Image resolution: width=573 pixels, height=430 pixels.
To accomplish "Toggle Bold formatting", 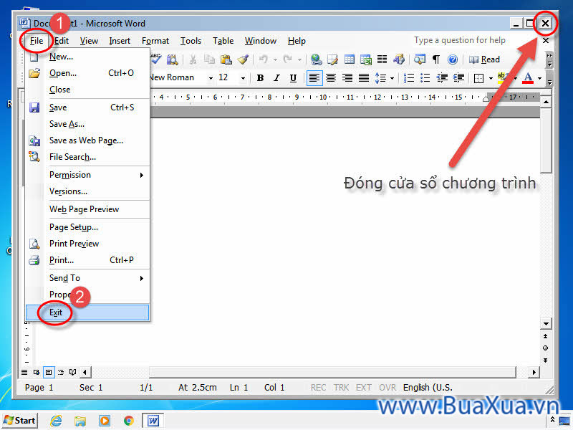I will (260, 78).
